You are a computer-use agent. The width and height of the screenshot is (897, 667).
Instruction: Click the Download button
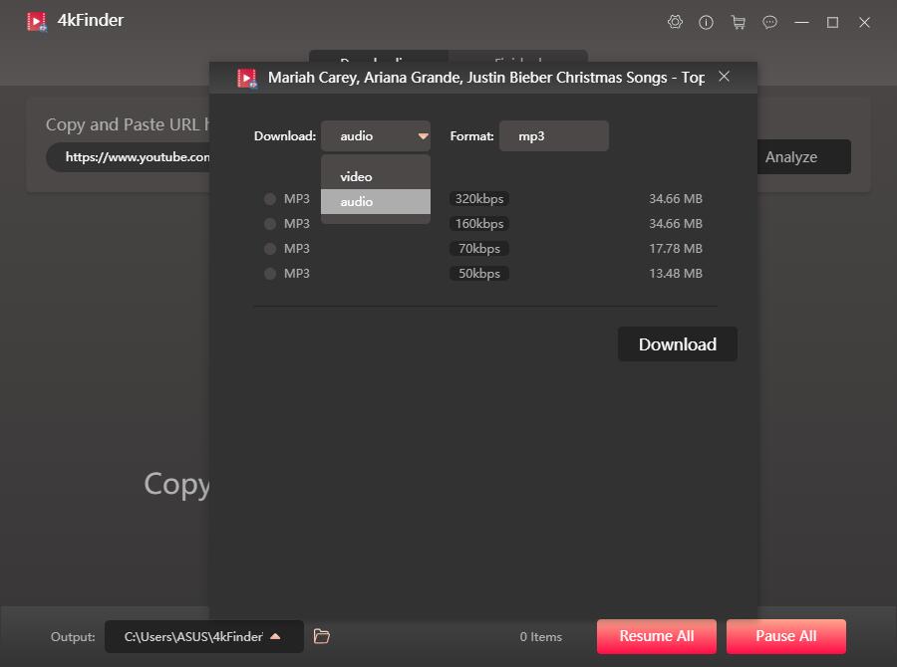(678, 344)
